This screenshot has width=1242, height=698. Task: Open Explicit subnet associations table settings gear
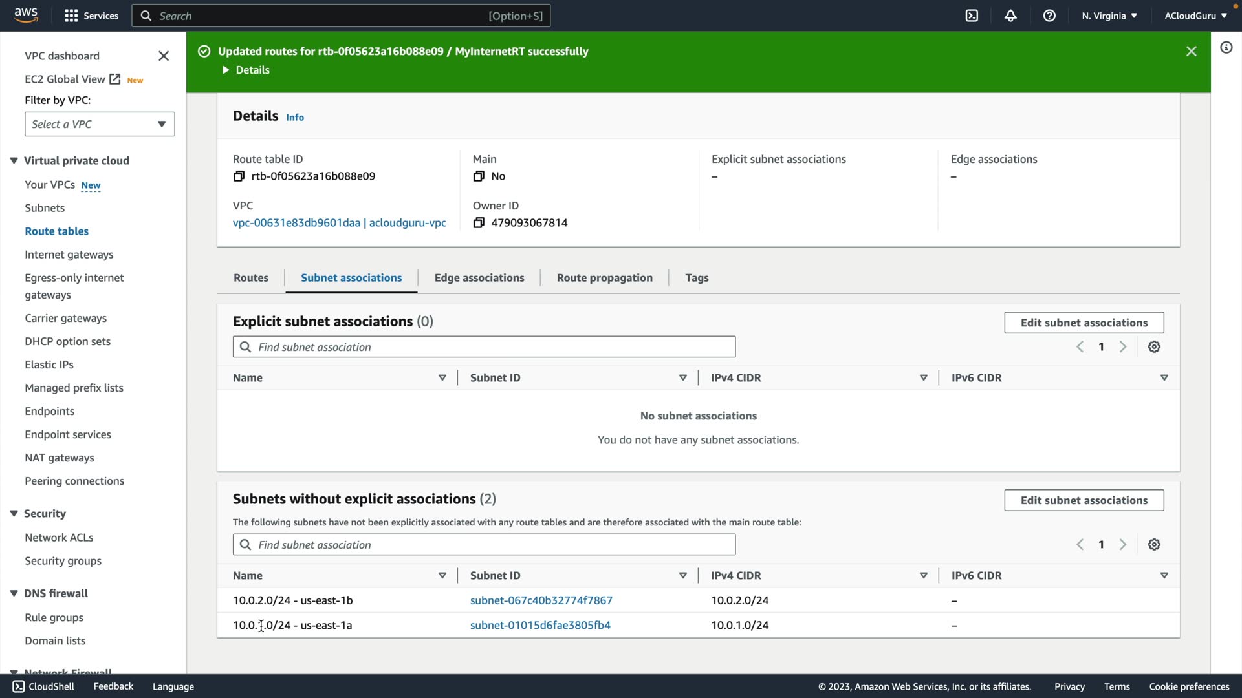tap(1154, 347)
